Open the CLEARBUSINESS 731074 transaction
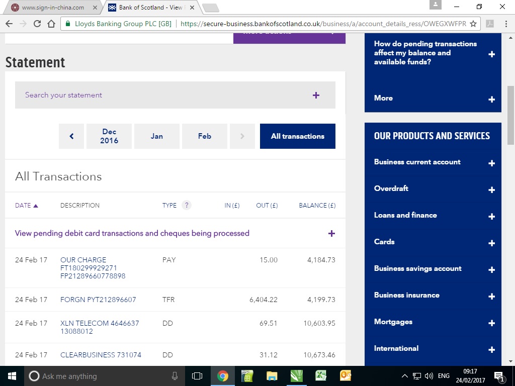This screenshot has height=386, width=515. tap(101, 355)
